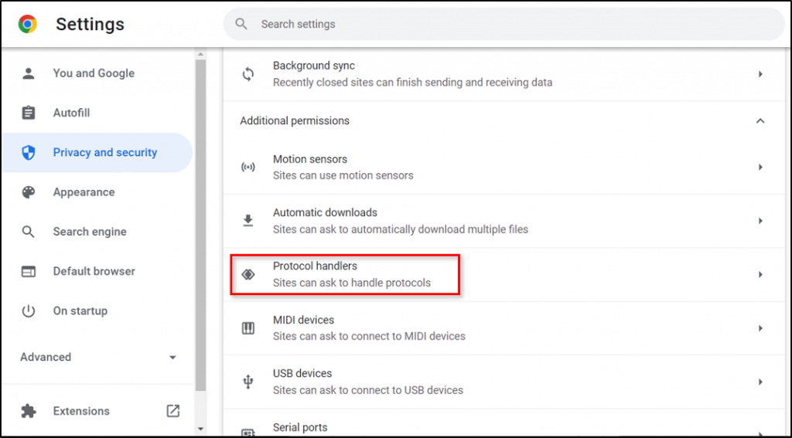Open On startup settings
Image resolution: width=792 pixels, height=438 pixels.
click(x=80, y=311)
